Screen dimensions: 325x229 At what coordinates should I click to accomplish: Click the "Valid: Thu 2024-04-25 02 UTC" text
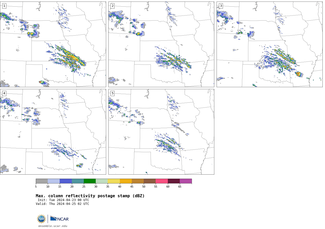coord(62,204)
